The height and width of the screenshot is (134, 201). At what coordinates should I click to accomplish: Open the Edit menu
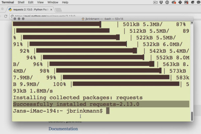click(x=30, y=2)
